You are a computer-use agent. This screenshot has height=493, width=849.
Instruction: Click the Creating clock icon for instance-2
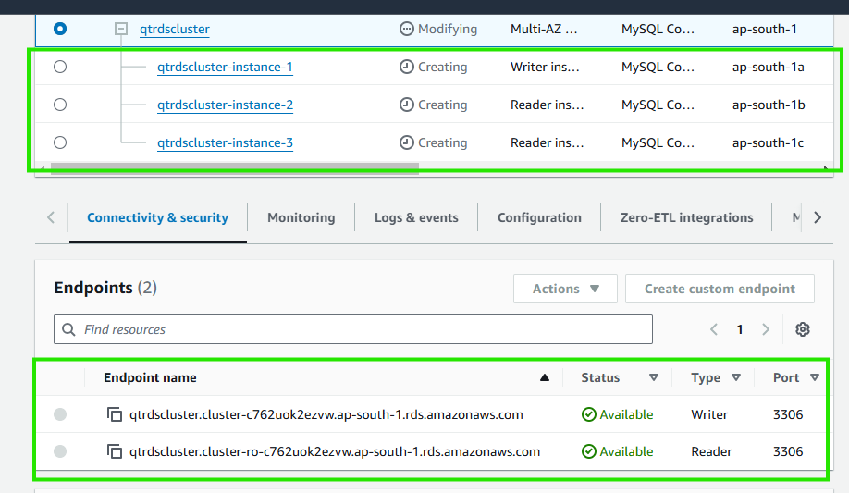tap(407, 105)
